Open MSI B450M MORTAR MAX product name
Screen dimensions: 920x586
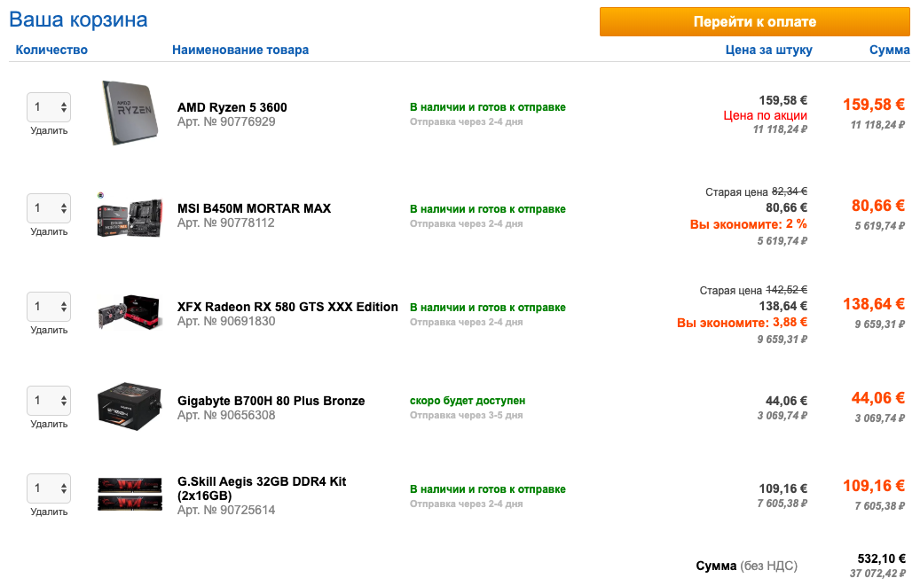click(x=254, y=208)
